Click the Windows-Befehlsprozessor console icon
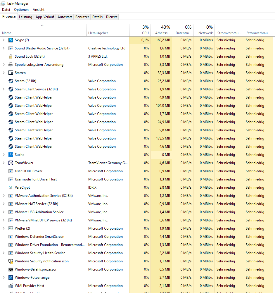Screen dimensions: 275x296 tap(11, 269)
